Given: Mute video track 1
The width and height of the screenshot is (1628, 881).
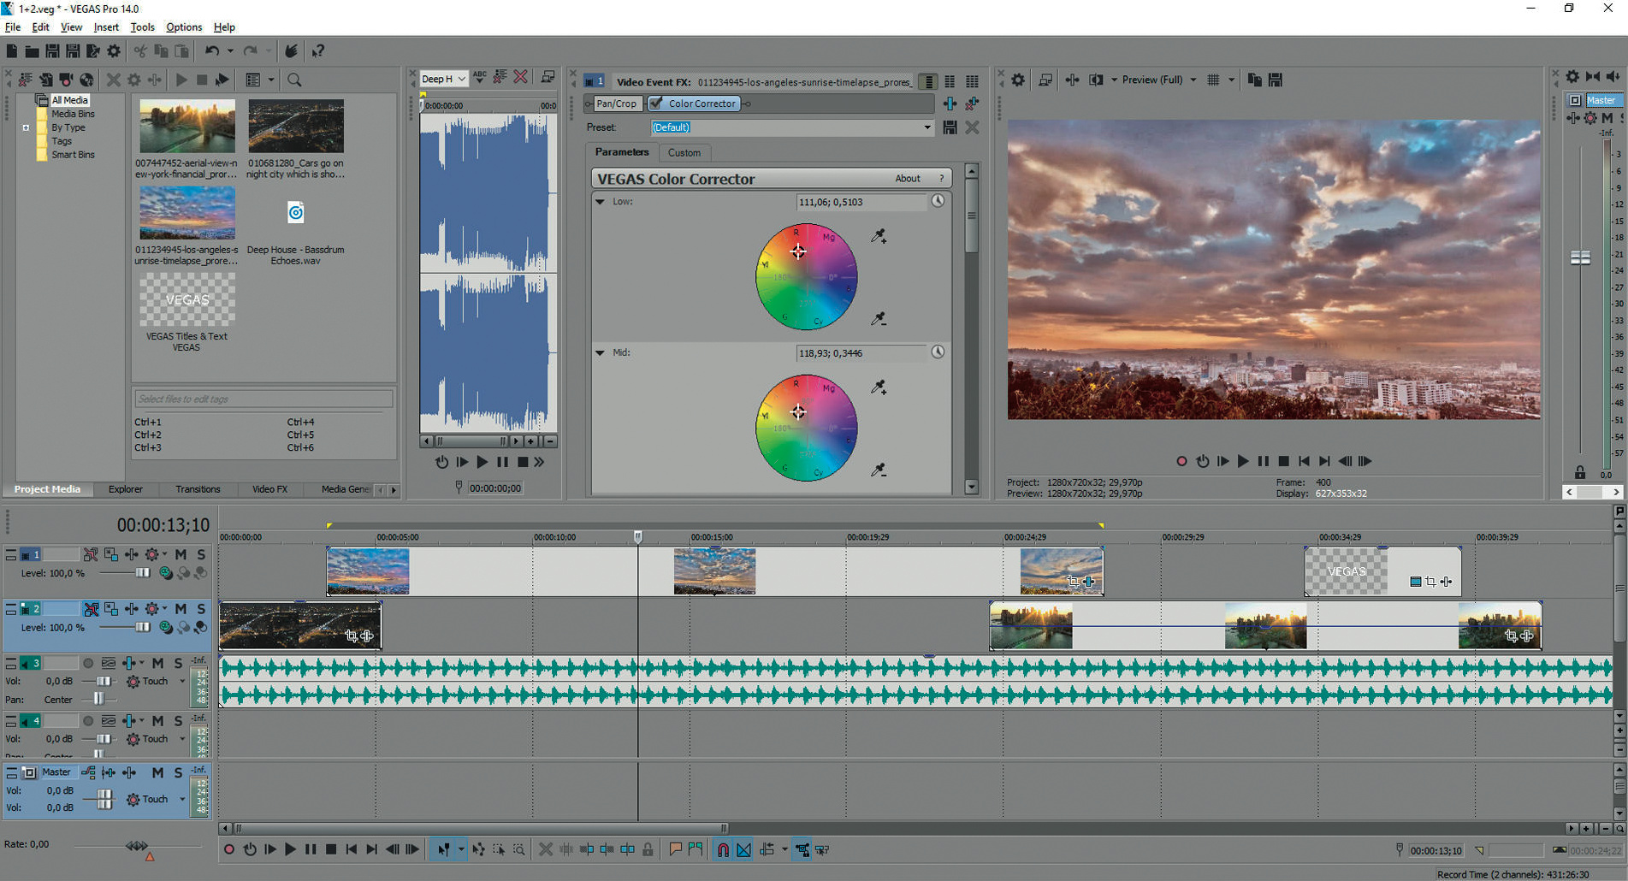Looking at the screenshot, I should pos(181,554).
